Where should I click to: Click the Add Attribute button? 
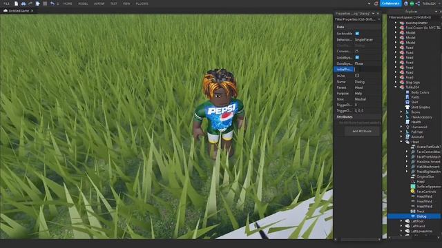point(362,132)
